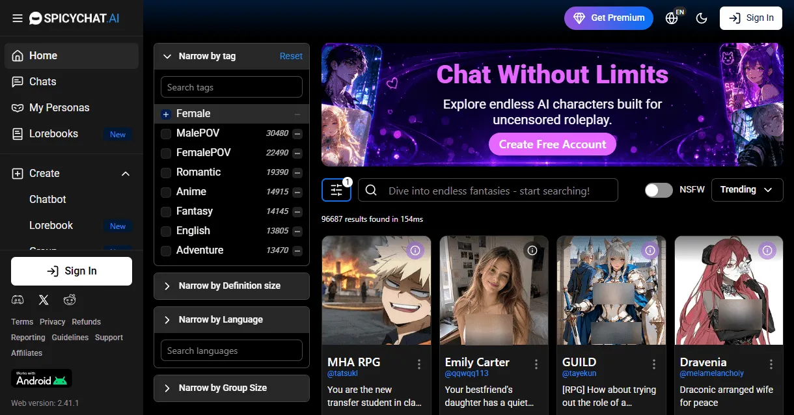794x415 pixels.
Task: Click the main character search field
Action: (487, 190)
